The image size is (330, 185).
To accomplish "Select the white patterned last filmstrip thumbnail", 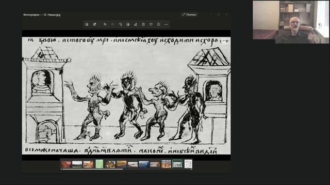I will [x=188, y=164].
